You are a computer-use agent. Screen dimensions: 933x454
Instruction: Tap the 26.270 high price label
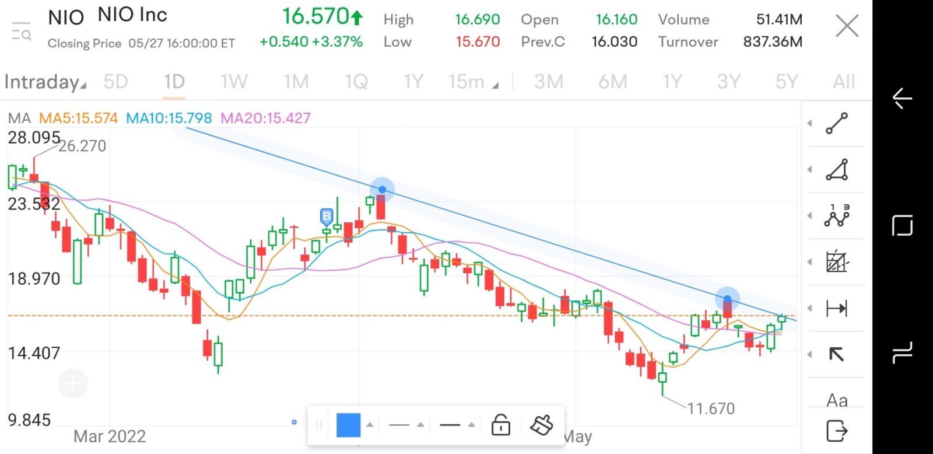click(x=82, y=146)
